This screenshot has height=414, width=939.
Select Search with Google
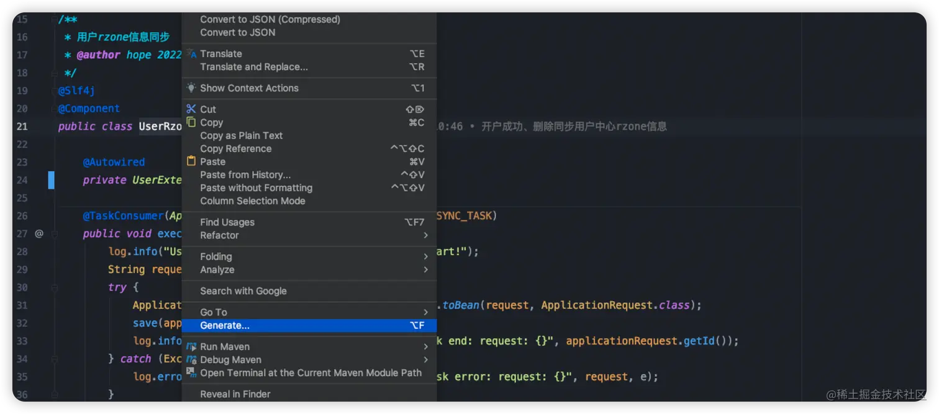point(309,290)
